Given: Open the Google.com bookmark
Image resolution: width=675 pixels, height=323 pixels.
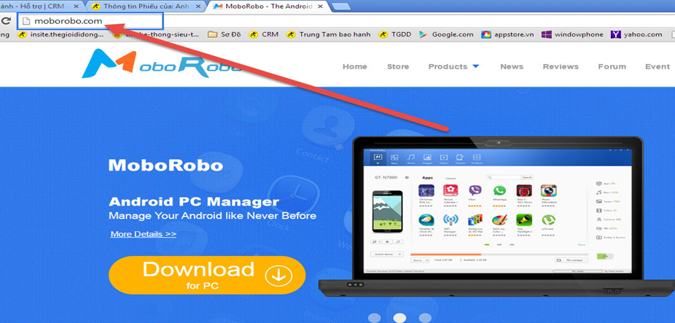Looking at the screenshot, I should 446,34.
